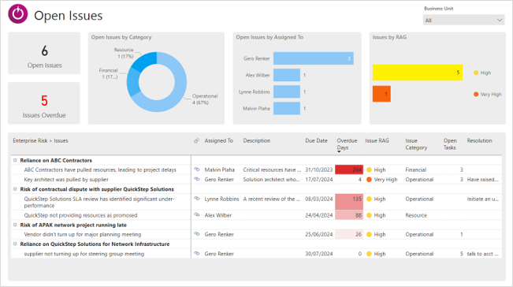The width and height of the screenshot is (513, 287).
Task: Sort by Due Date column header
Action: click(x=316, y=140)
